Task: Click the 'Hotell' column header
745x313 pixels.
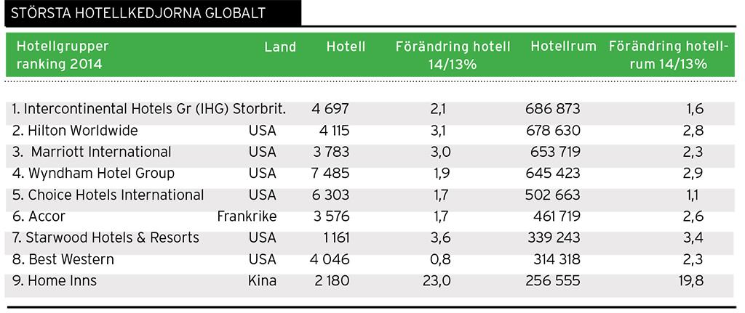Action: point(346,47)
